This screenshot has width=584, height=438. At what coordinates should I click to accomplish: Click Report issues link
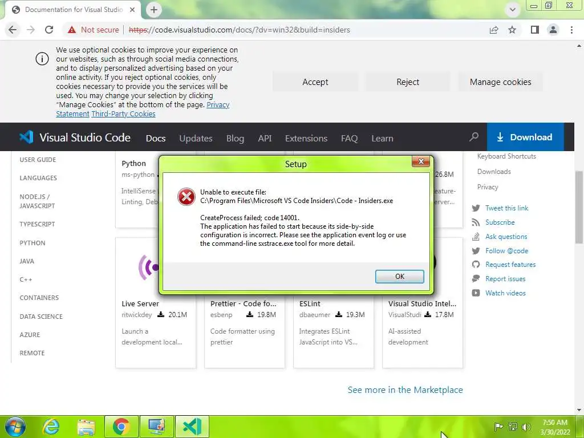[505, 278]
